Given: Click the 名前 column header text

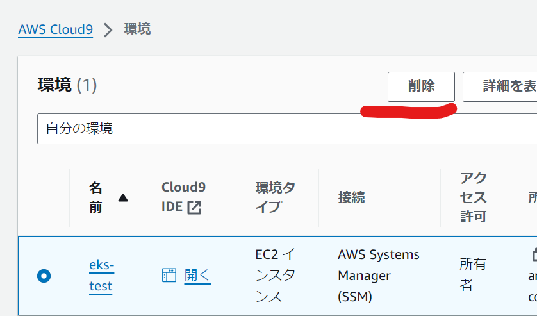Looking at the screenshot, I should click(x=95, y=197).
